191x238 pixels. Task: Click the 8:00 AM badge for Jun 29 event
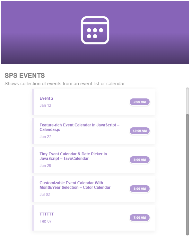coord(140,160)
